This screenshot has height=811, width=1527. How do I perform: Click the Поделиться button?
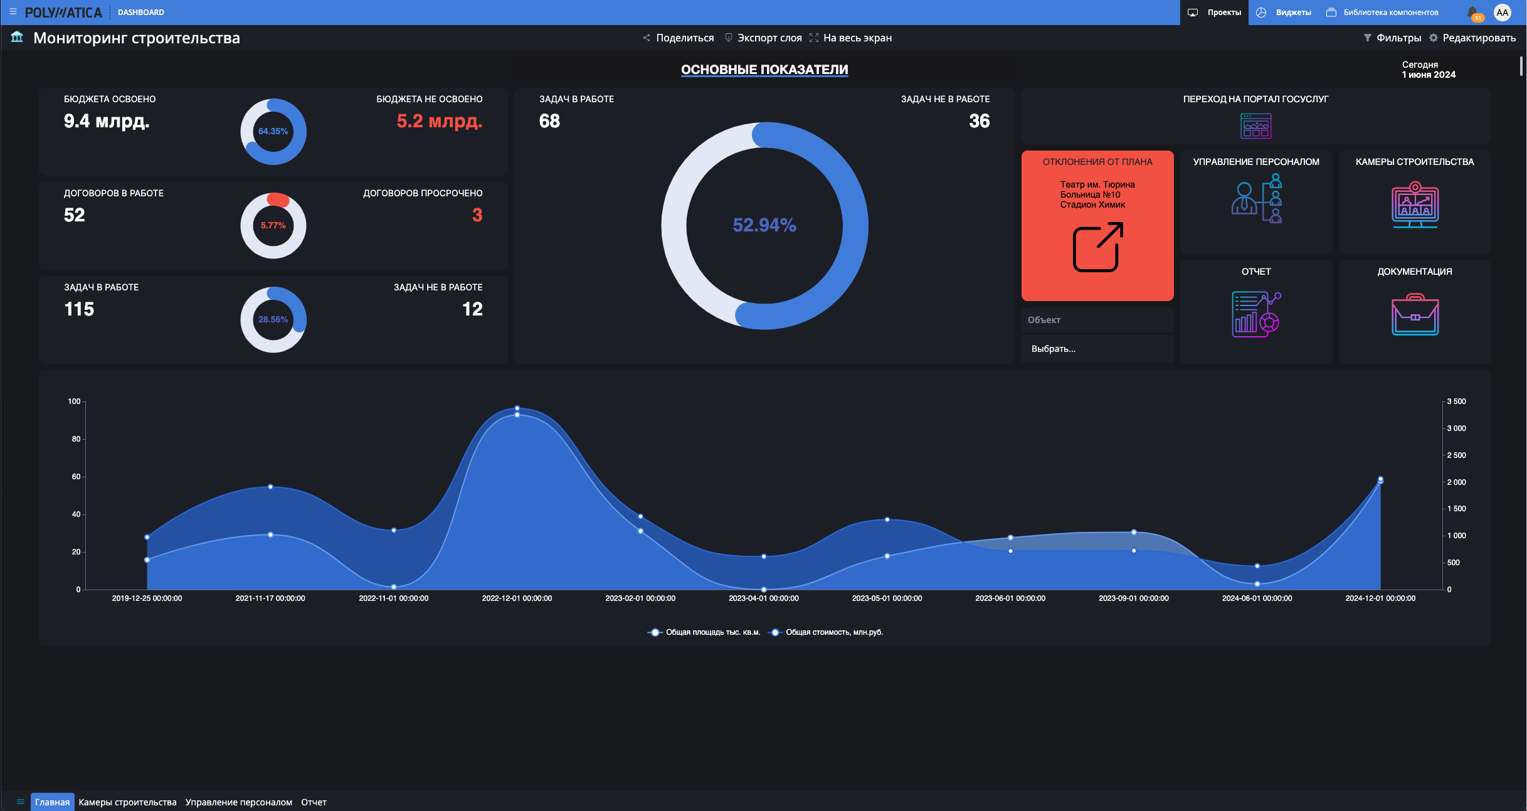(x=678, y=38)
